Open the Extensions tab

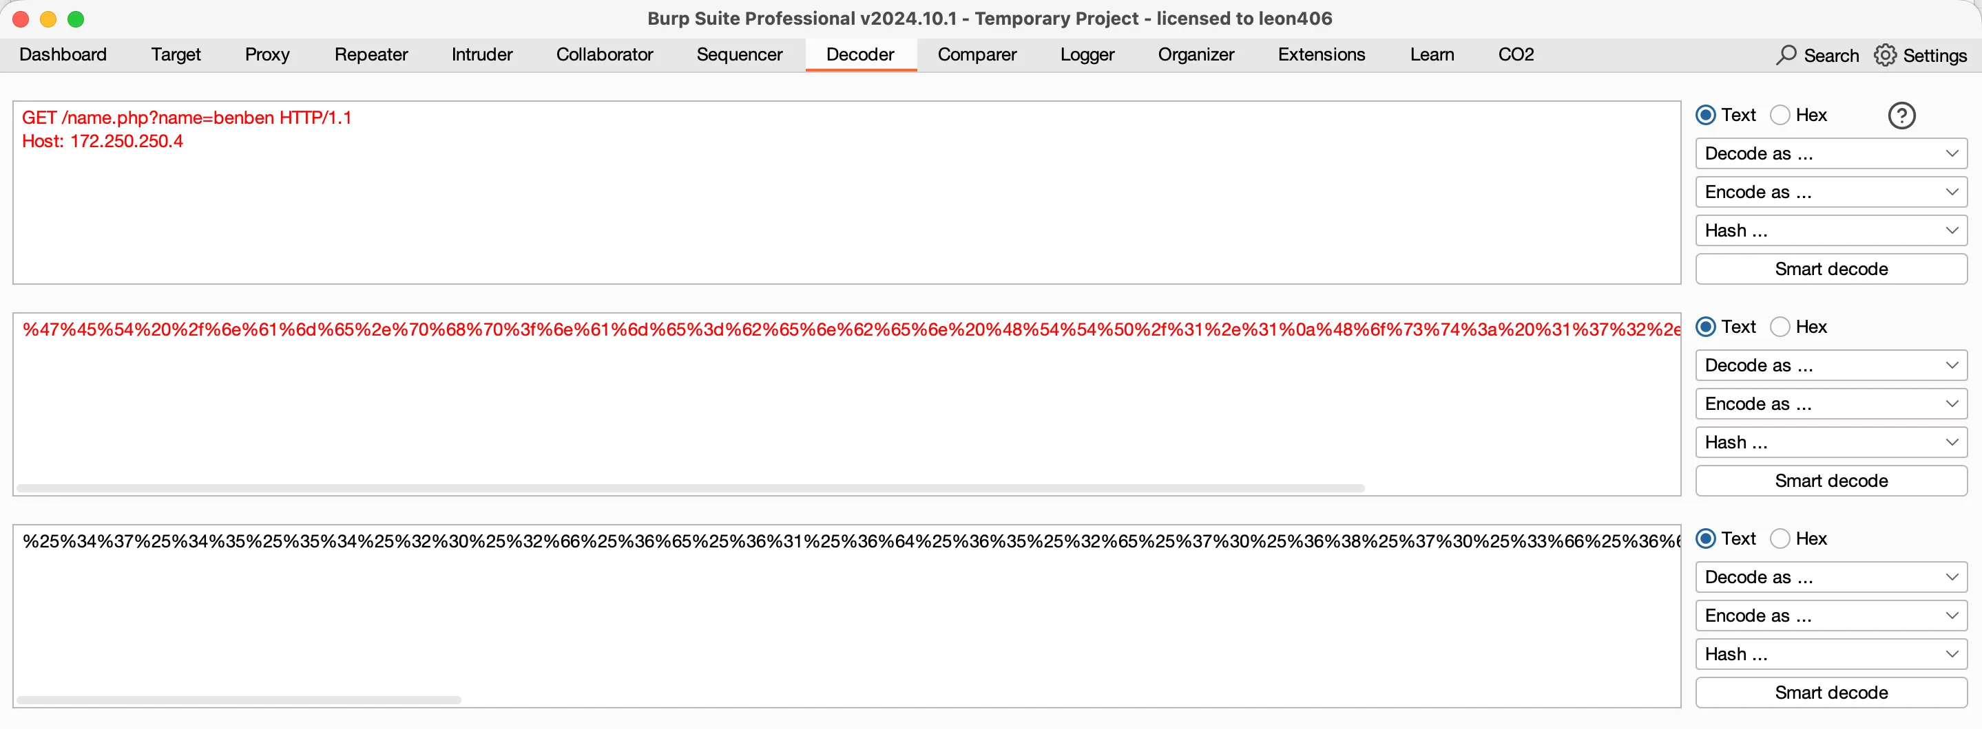pyautogui.click(x=1322, y=54)
